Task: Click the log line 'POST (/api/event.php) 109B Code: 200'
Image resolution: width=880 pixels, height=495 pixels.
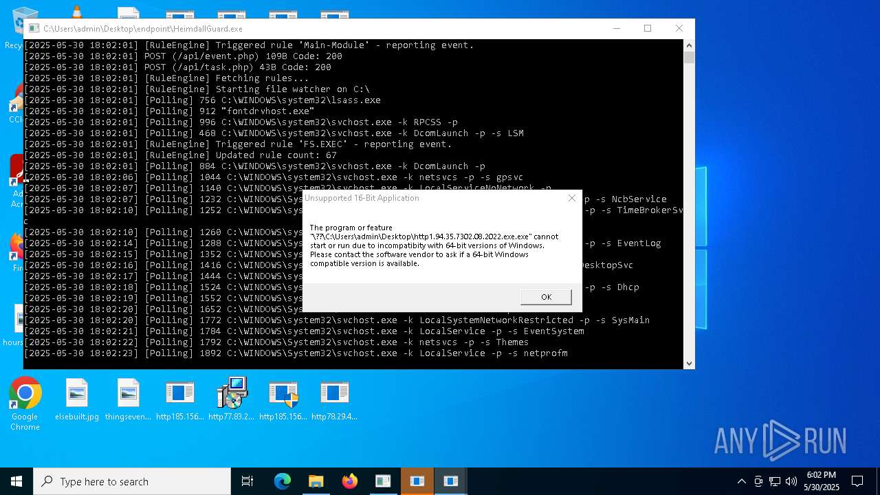Action: click(x=183, y=56)
